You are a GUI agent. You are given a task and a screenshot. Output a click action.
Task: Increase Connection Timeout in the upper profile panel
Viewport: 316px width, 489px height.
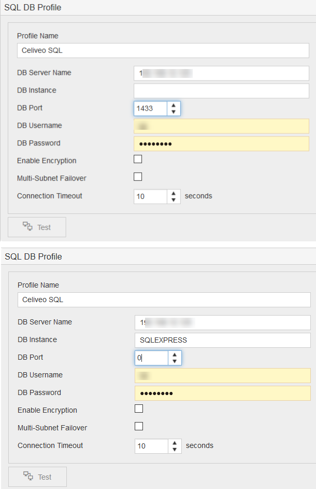click(x=174, y=193)
